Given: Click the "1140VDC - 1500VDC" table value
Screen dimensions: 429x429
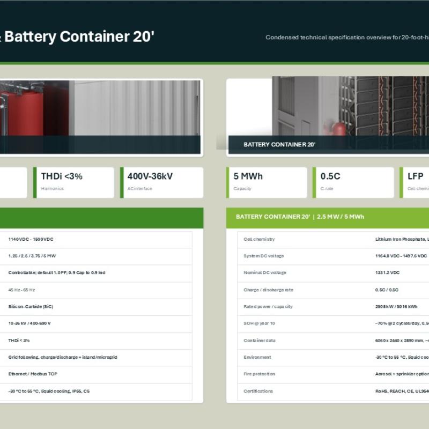Looking at the screenshot, I should (31, 239).
